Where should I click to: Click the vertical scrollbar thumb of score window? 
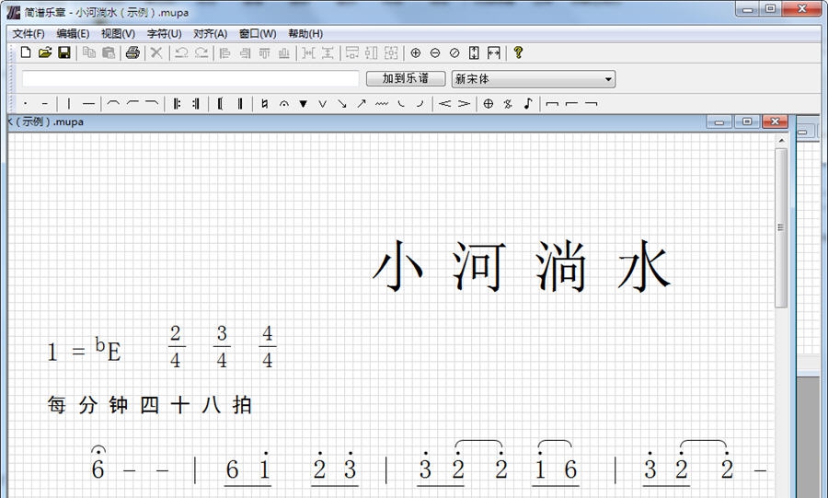tap(781, 227)
